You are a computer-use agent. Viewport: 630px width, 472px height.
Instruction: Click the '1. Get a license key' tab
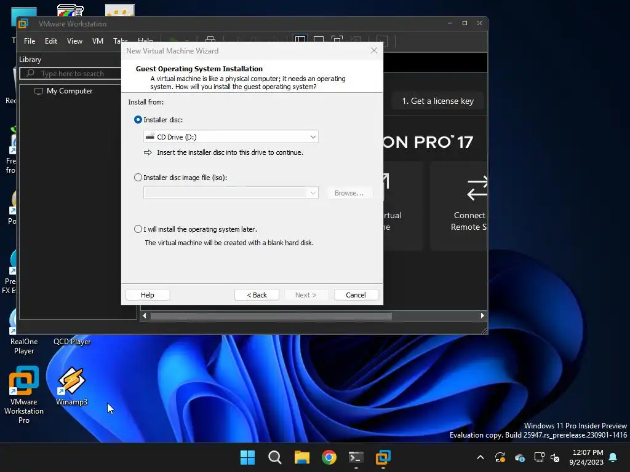[x=438, y=101]
